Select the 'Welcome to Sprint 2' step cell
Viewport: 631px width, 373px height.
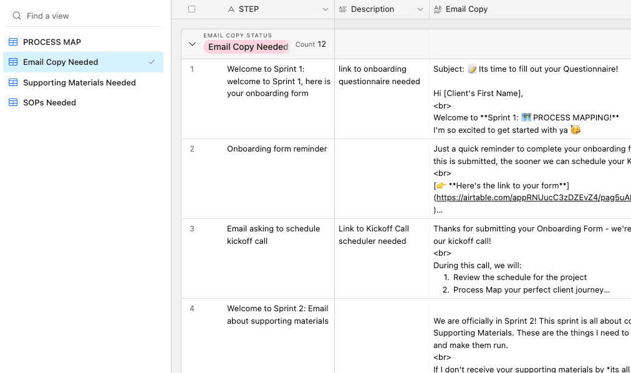(x=279, y=336)
